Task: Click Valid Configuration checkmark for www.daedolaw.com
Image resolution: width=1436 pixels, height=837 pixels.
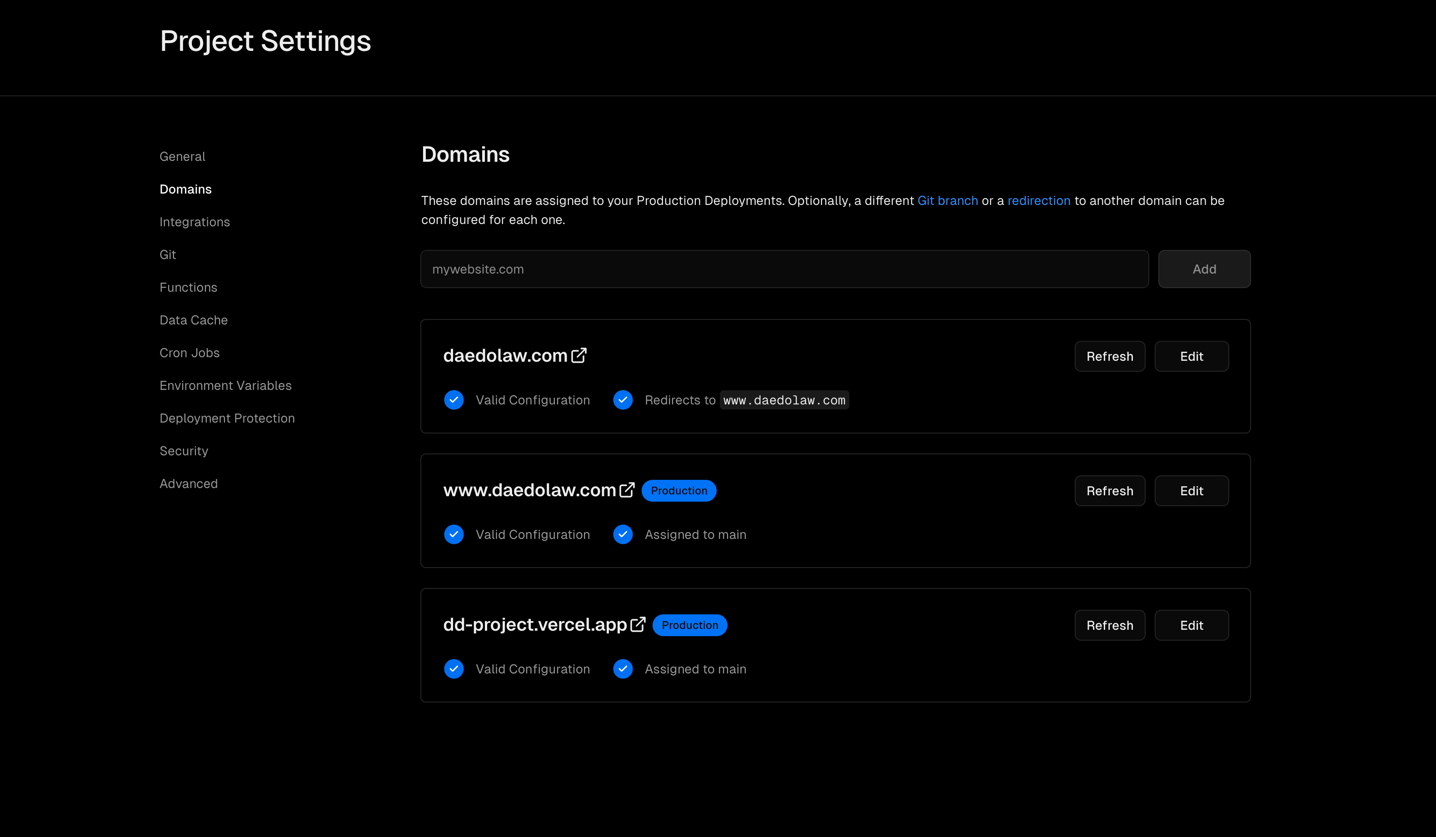Action: (x=454, y=534)
